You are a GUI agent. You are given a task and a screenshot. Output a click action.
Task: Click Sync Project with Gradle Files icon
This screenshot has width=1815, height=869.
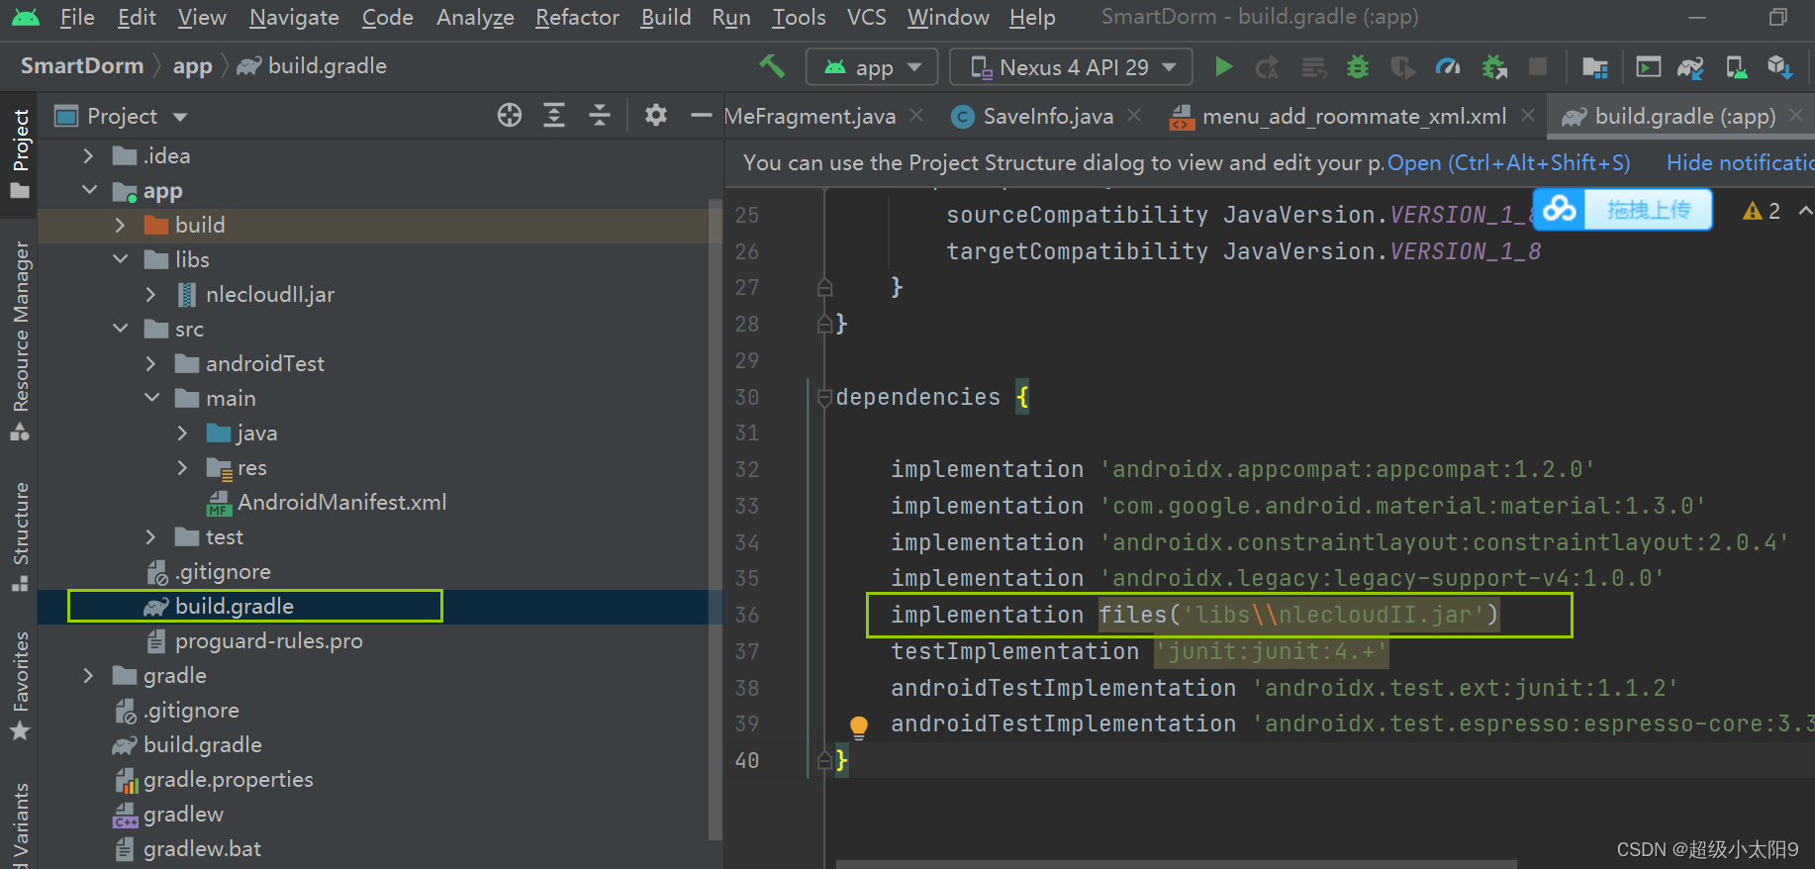click(x=1690, y=67)
